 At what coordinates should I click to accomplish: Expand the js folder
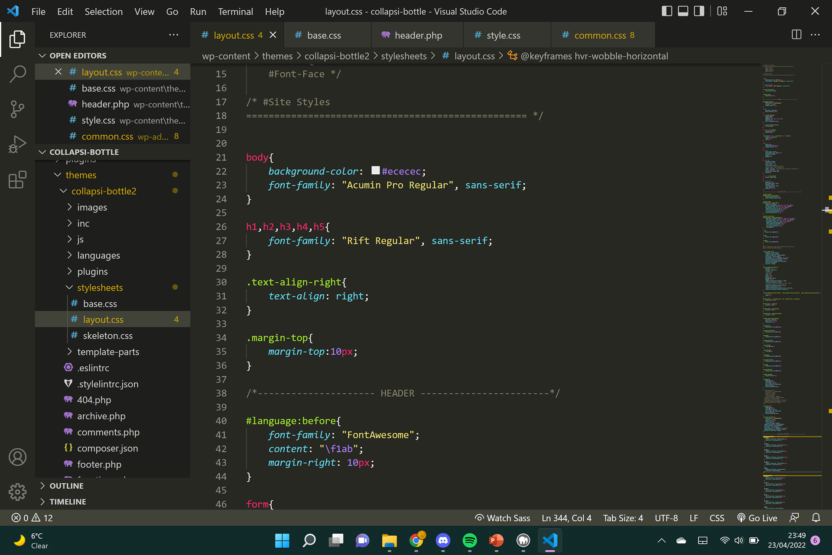point(69,239)
